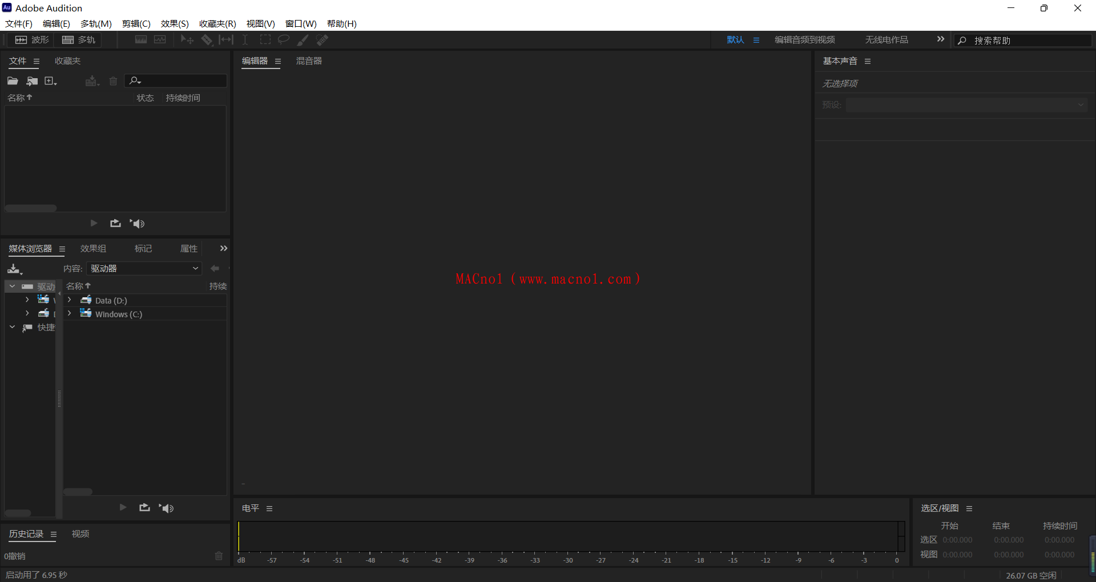Click Insert into Multitrack icon in Files panel
This screenshot has height=582, width=1096.
point(92,81)
